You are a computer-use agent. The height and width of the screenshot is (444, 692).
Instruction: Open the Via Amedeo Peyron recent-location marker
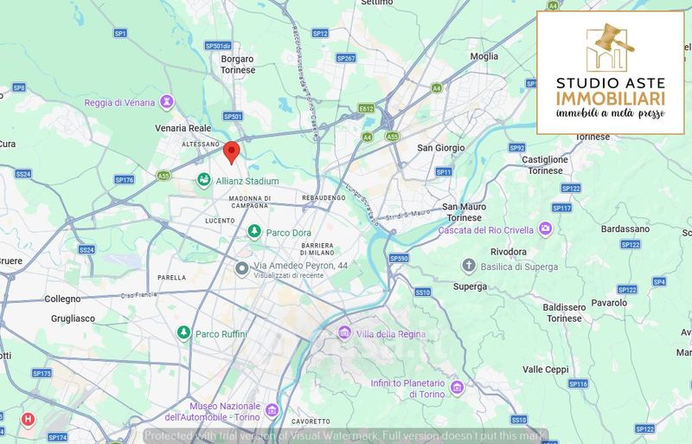(241, 268)
